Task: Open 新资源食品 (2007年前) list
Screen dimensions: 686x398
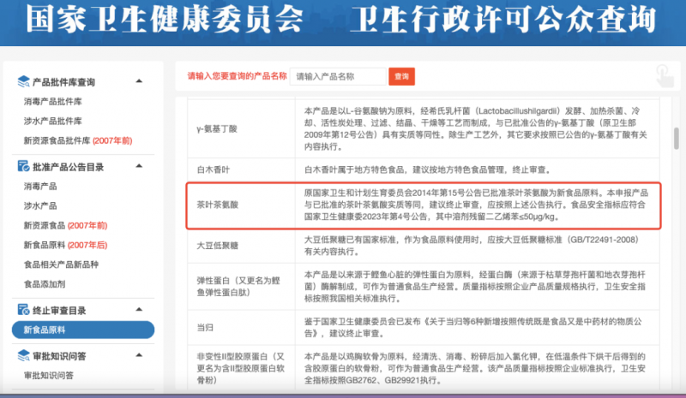Action: [66, 225]
